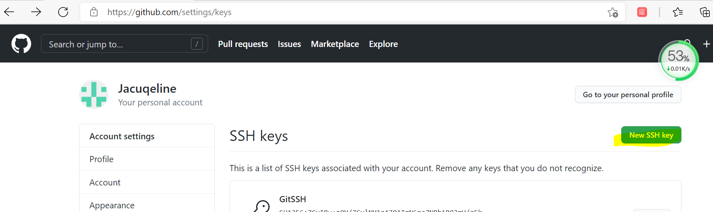The image size is (713, 212).
Task: Open the browser favorites list icon
Action: [678, 12]
